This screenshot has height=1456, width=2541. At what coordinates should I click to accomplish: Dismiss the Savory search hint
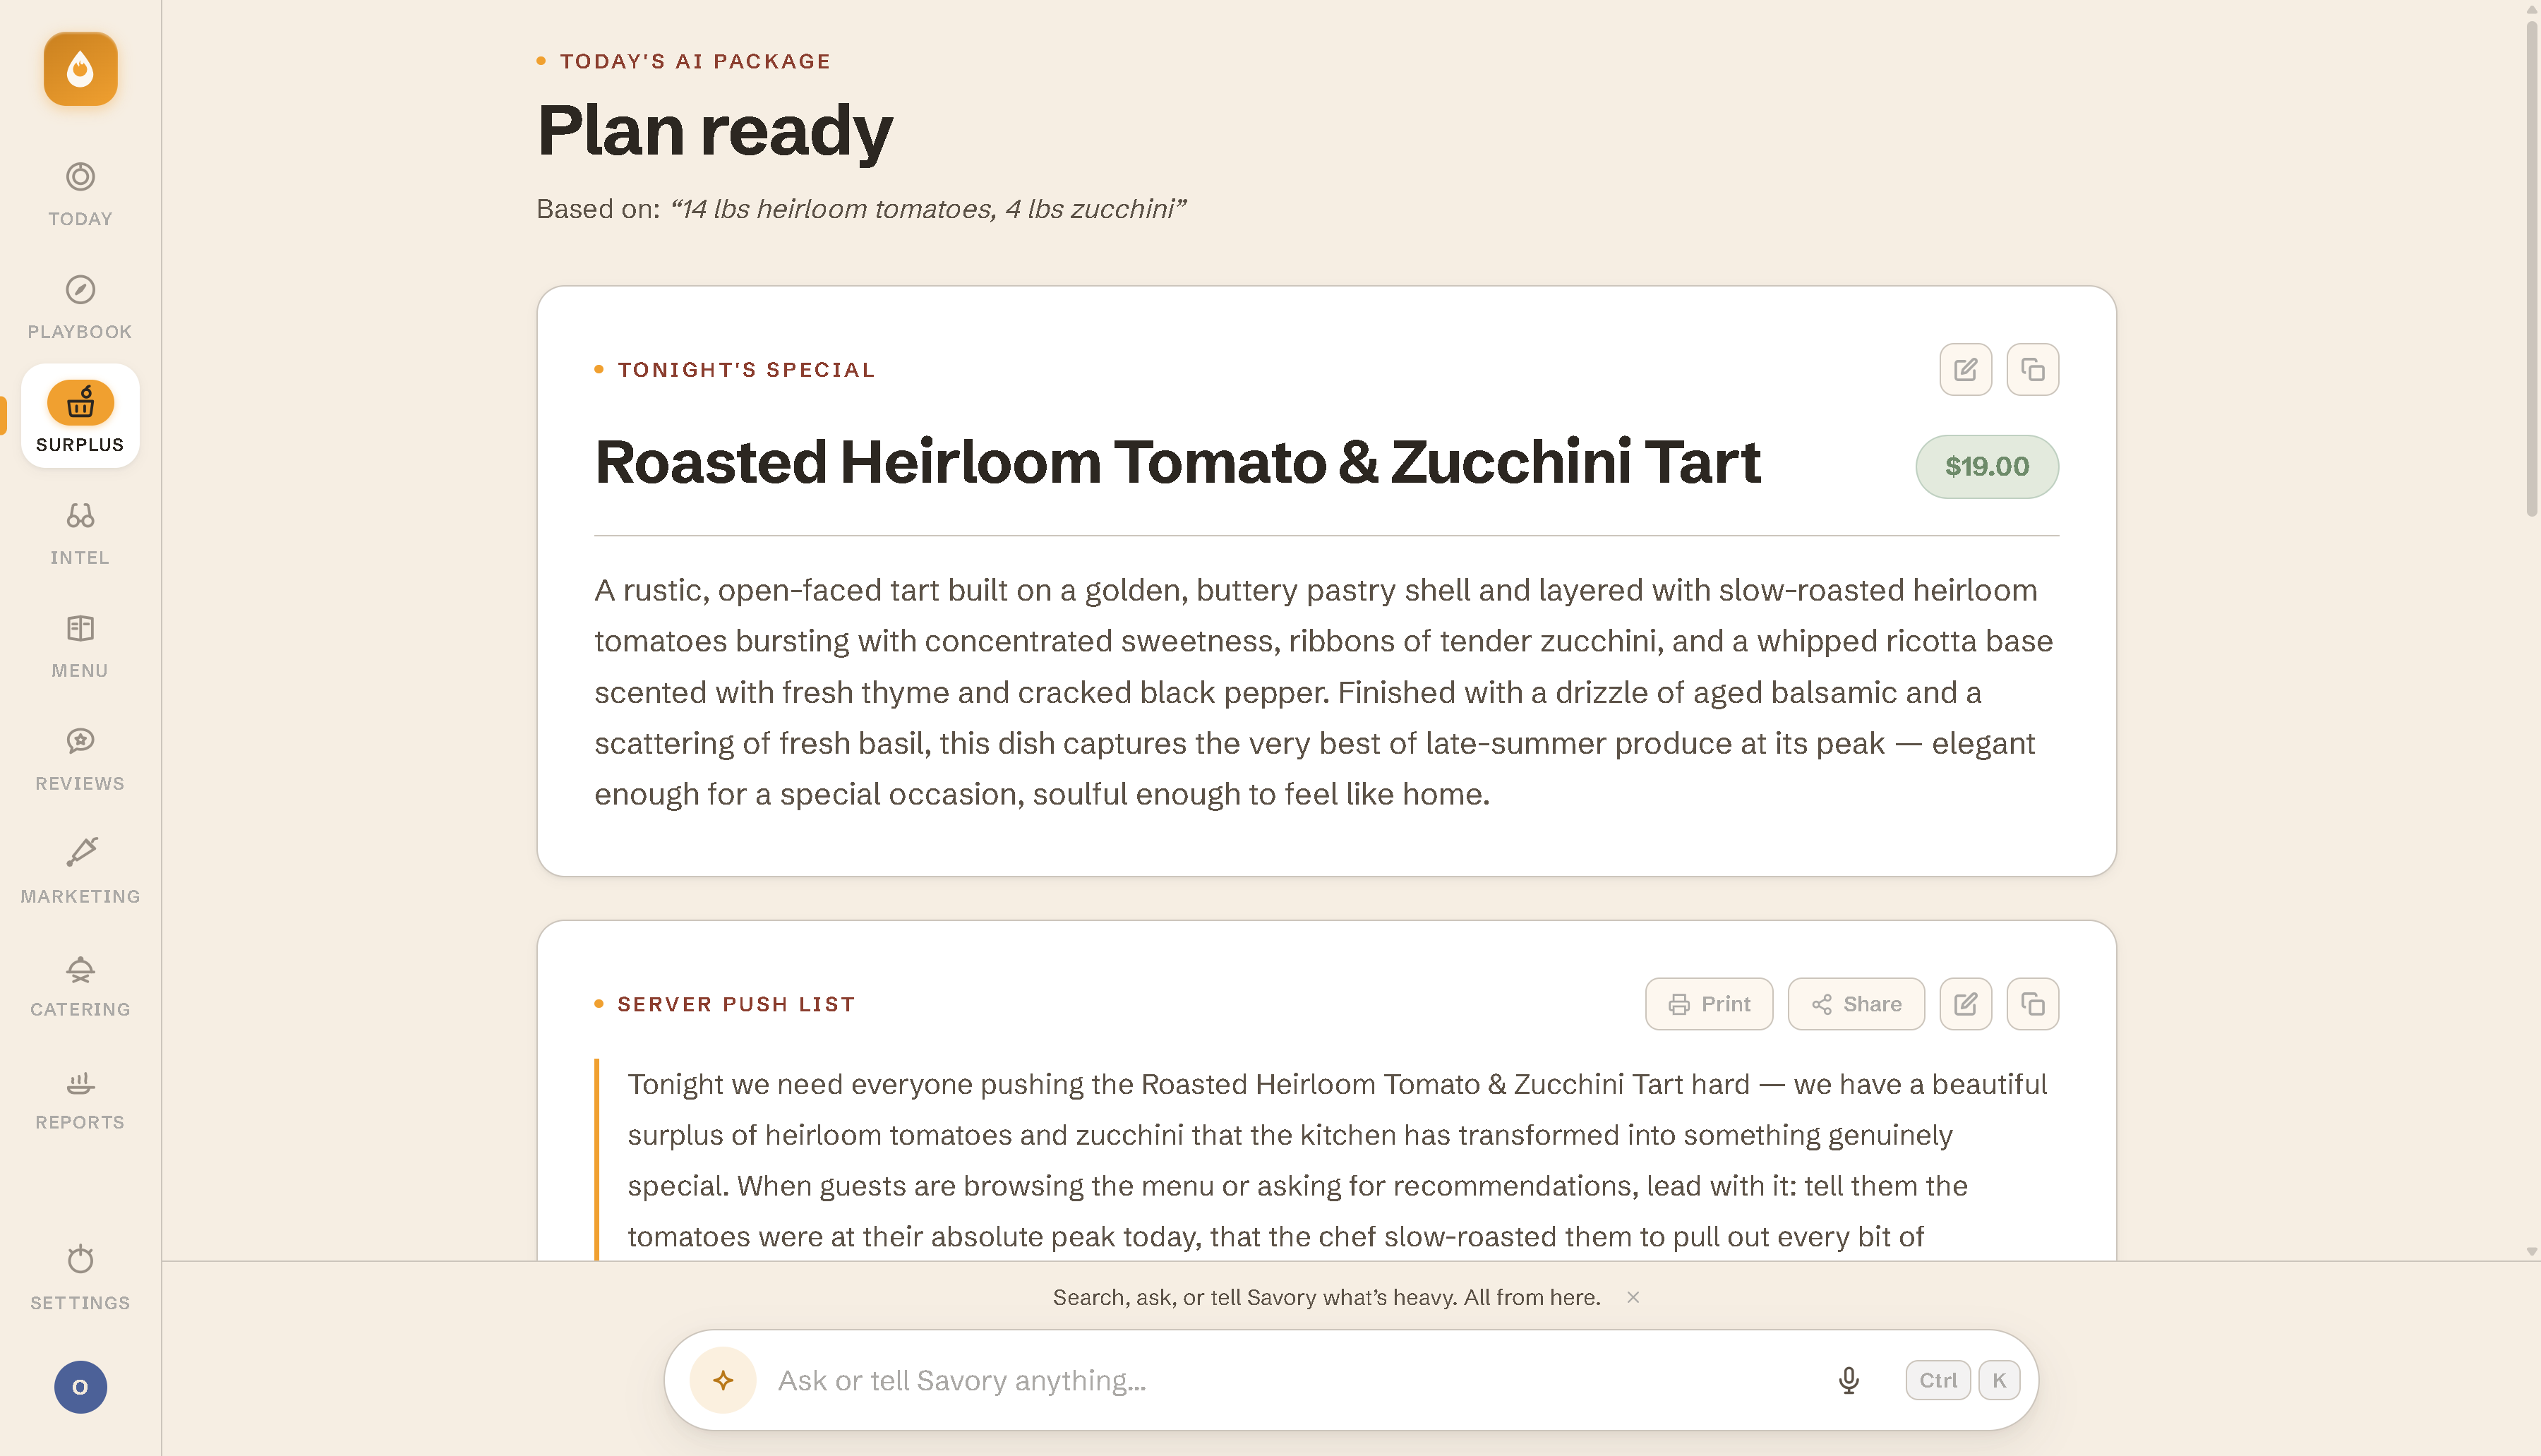[x=1633, y=1297]
